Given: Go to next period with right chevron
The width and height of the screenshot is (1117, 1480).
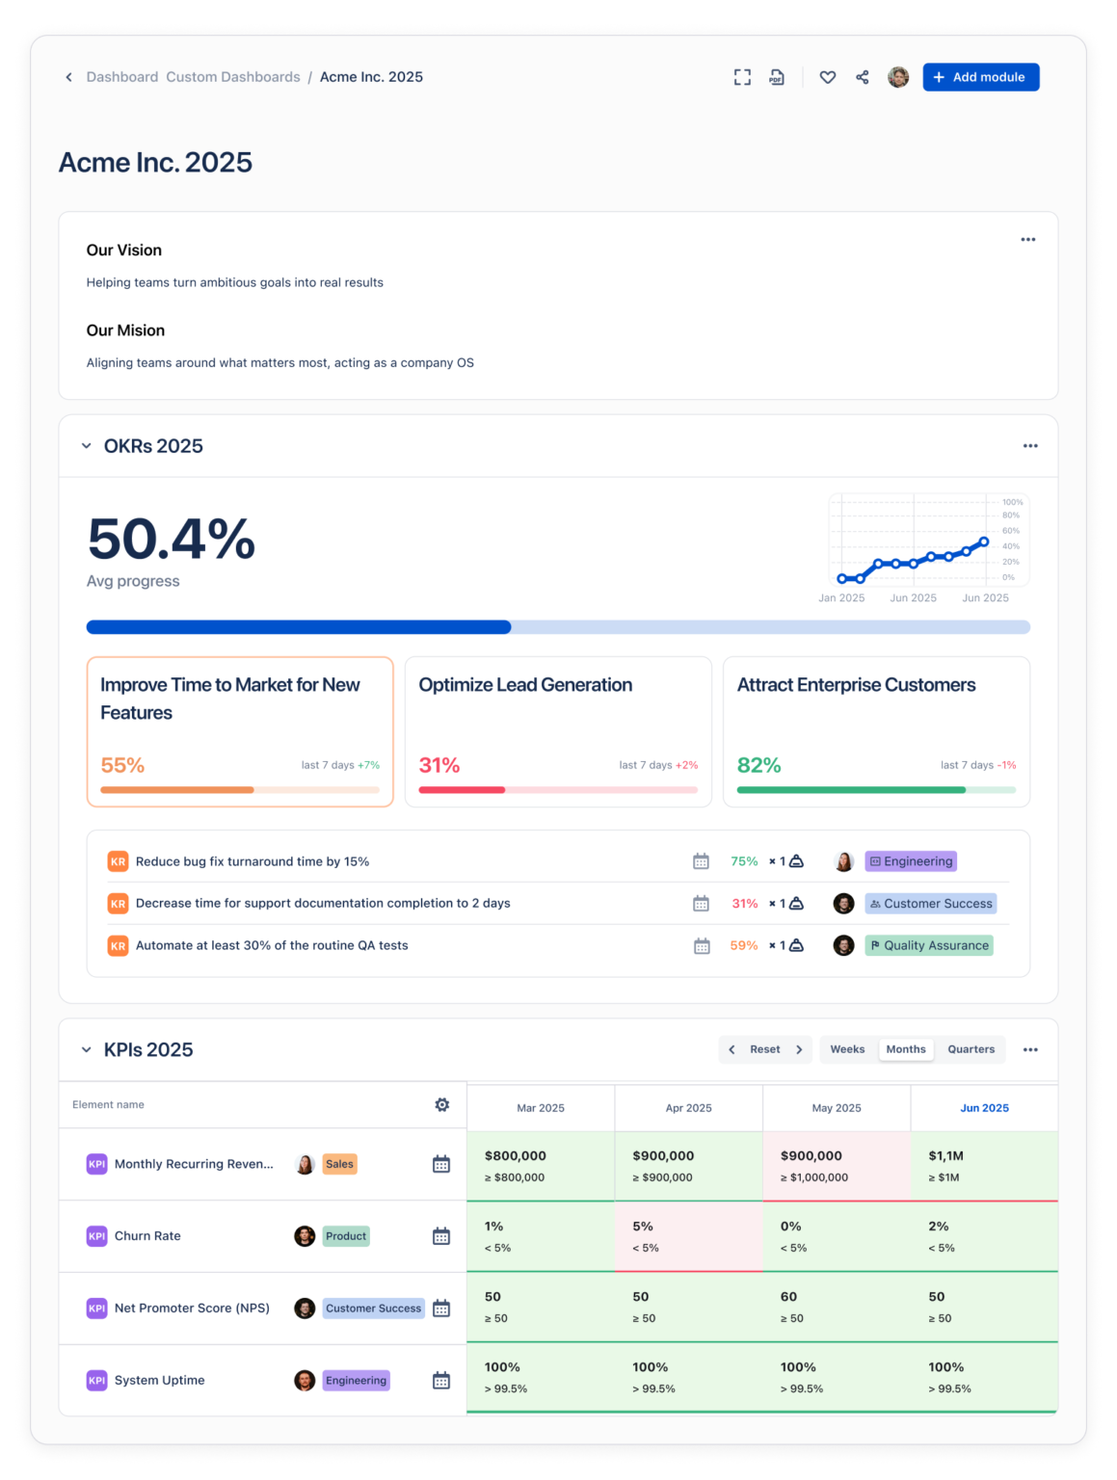Looking at the screenshot, I should click(799, 1050).
